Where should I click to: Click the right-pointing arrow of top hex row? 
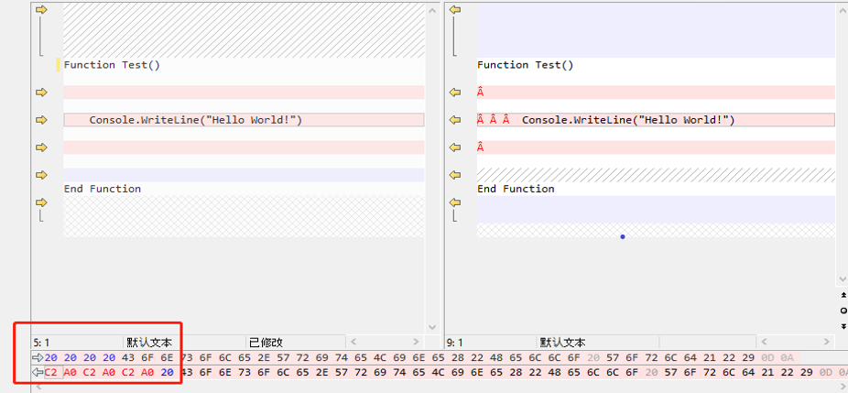(x=38, y=358)
